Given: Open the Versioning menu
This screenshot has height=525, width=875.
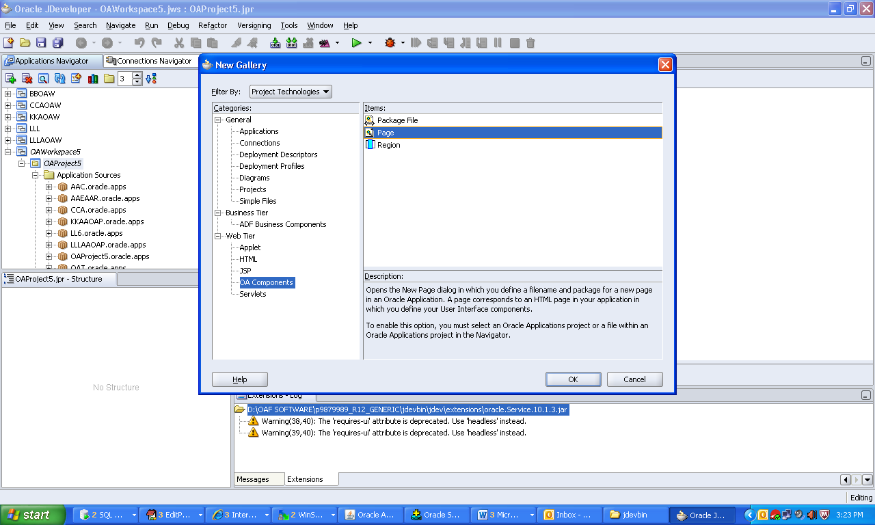Looking at the screenshot, I should (254, 25).
